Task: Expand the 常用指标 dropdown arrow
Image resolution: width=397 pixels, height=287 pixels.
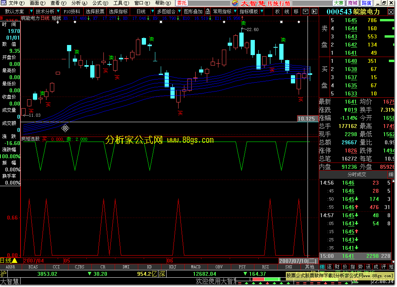Action: (235, 11)
